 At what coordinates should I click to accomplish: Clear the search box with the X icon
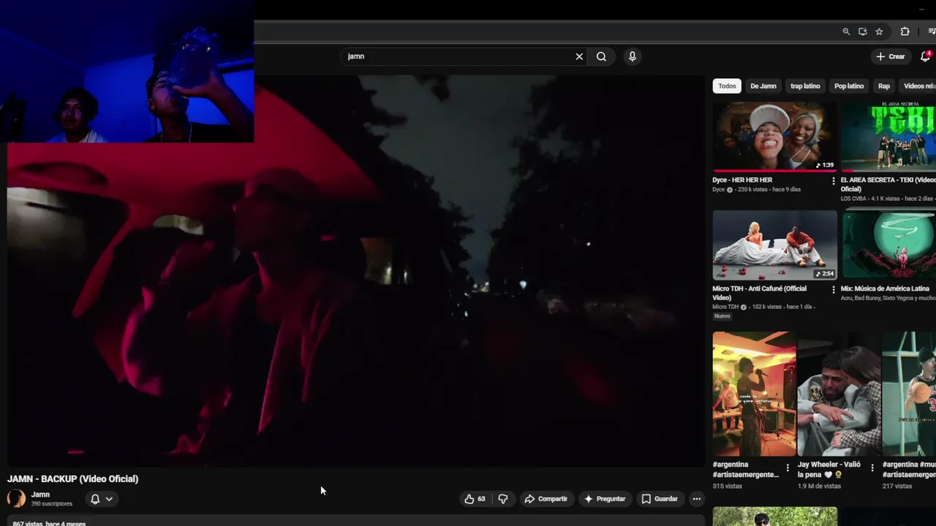[579, 56]
